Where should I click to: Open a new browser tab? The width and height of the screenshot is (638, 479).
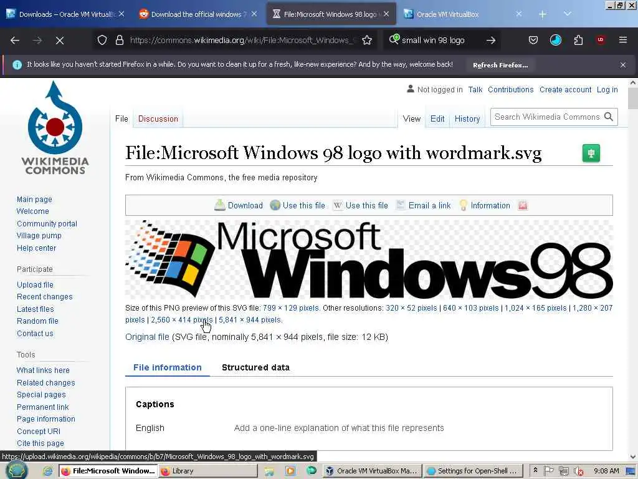click(x=543, y=14)
